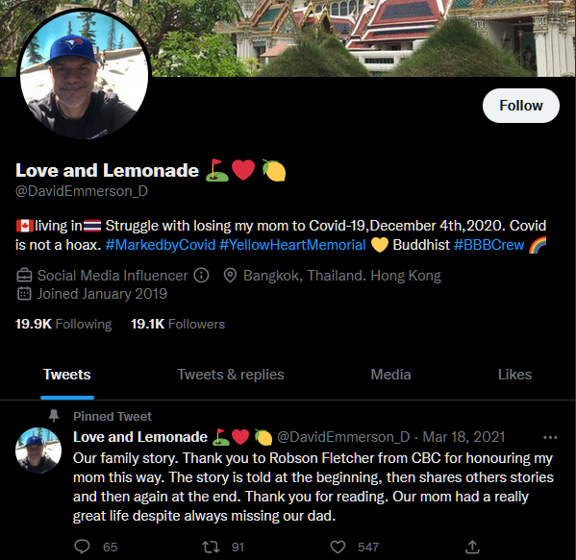Open the large profile picture
The image size is (576, 560).
pyautogui.click(x=84, y=75)
